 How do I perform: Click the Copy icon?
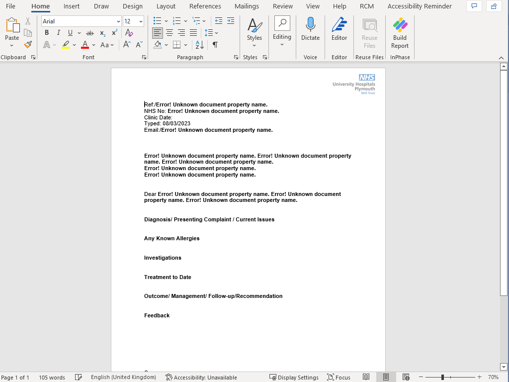pos(28,33)
